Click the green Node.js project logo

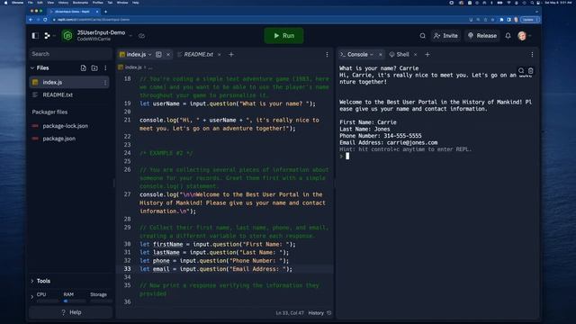pos(67,36)
